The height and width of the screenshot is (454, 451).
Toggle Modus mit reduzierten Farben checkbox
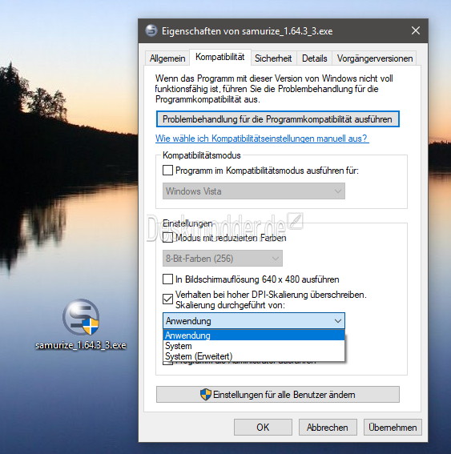[167, 238]
